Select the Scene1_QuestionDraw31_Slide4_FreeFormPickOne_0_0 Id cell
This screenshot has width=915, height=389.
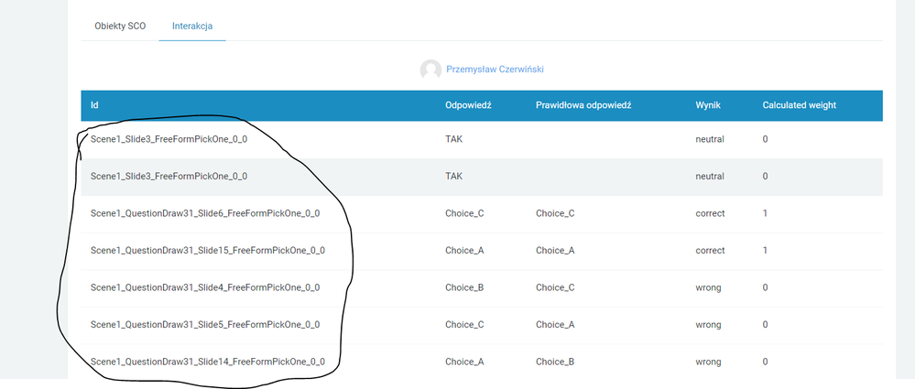(205, 287)
